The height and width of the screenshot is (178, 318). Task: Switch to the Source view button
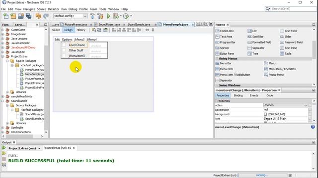(x=56, y=30)
